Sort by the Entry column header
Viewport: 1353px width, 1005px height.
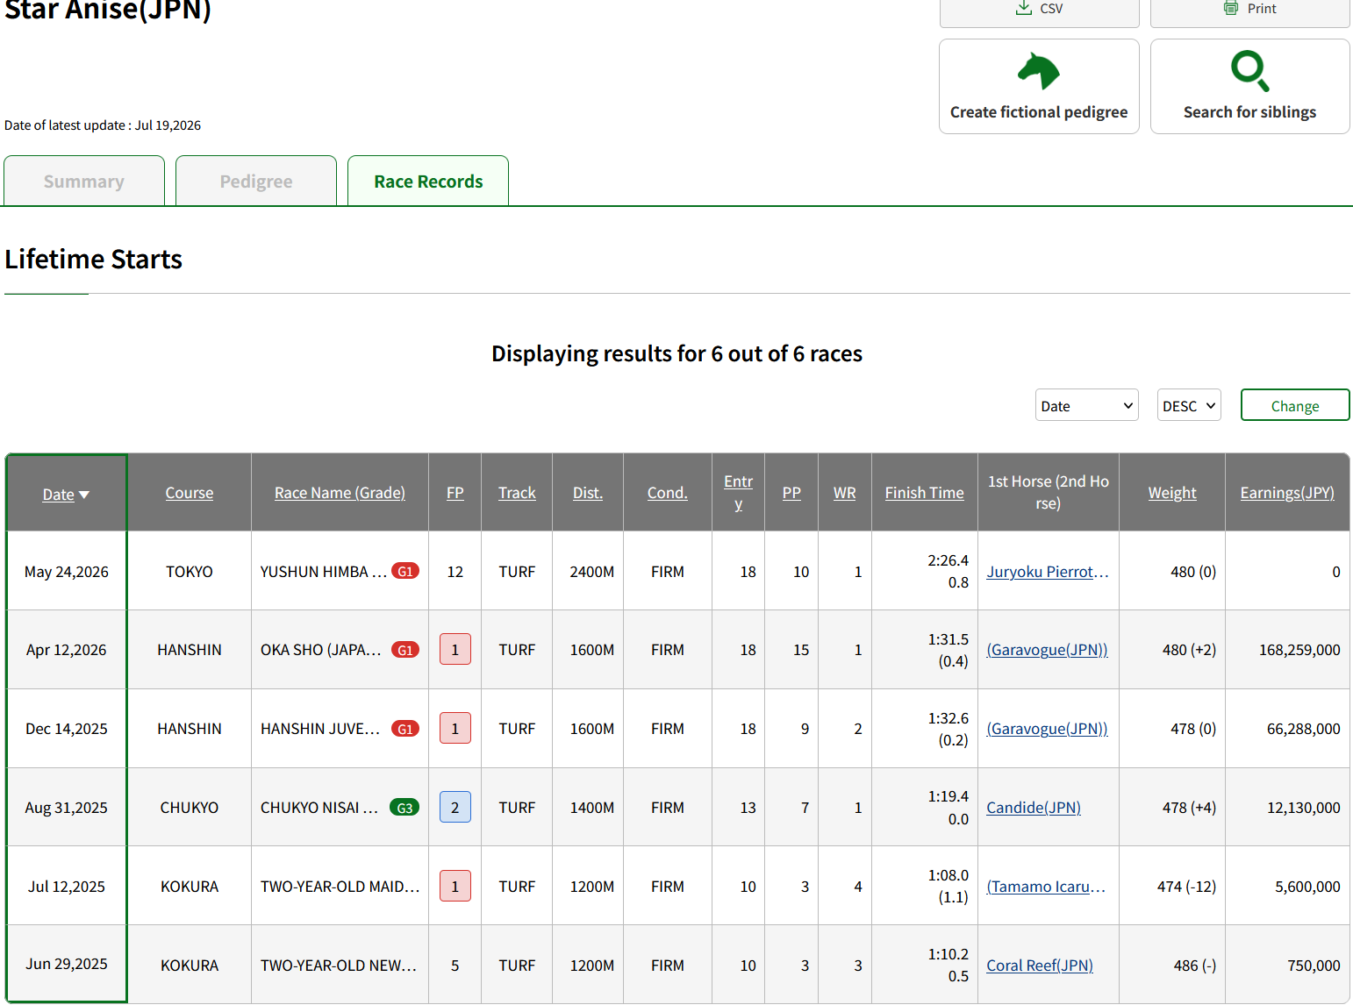pyautogui.click(x=738, y=492)
